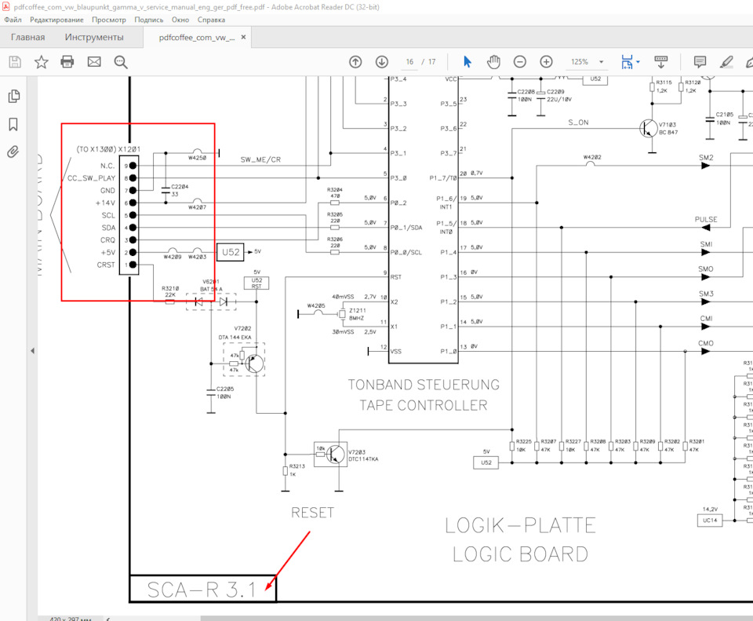This screenshot has height=621, width=753.
Task: Click the SCA-R 3.1 title text
Action: [x=202, y=590]
